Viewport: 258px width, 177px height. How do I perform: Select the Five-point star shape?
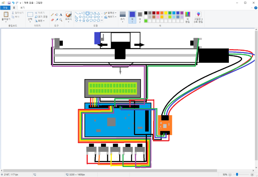click(84, 20)
